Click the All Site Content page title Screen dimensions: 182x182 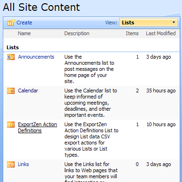click(x=41, y=7)
